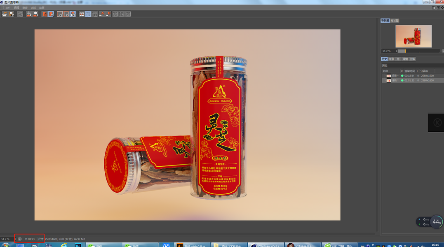Select the 历史 (History) tab
The image size is (444, 247).
click(x=384, y=59)
